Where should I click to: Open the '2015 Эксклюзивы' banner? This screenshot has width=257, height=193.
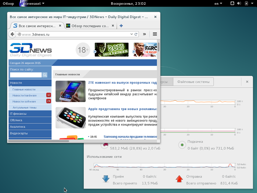[112, 50]
